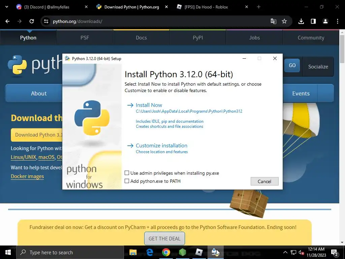Bookmark this page with the star
The height and width of the screenshot is (259, 345).
point(284,21)
